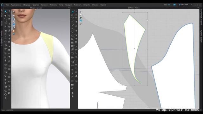Open the Рендеринг menu
This screenshot has width=203, height=114.
[x=69, y=5]
